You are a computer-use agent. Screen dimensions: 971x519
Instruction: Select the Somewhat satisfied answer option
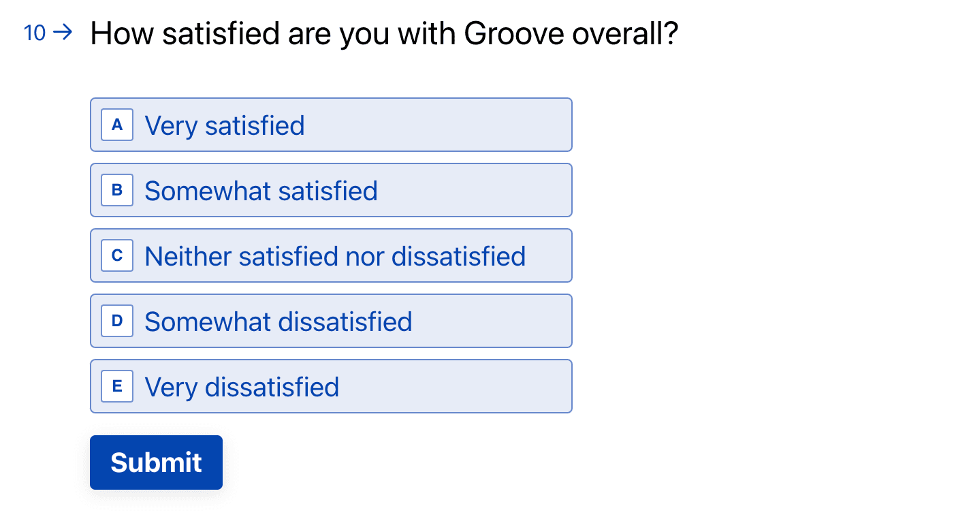coord(331,190)
